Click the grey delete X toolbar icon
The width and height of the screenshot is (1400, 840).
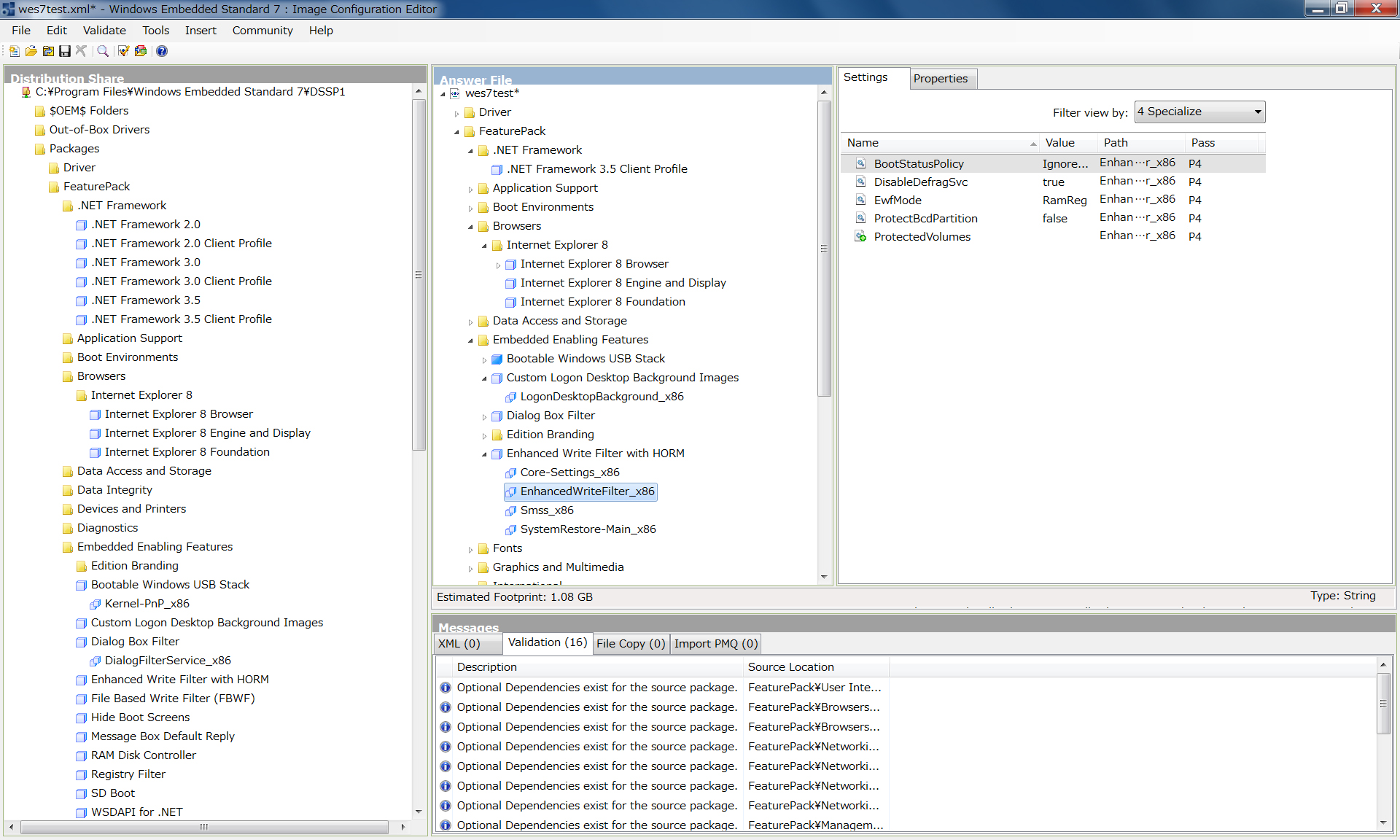coord(81,51)
